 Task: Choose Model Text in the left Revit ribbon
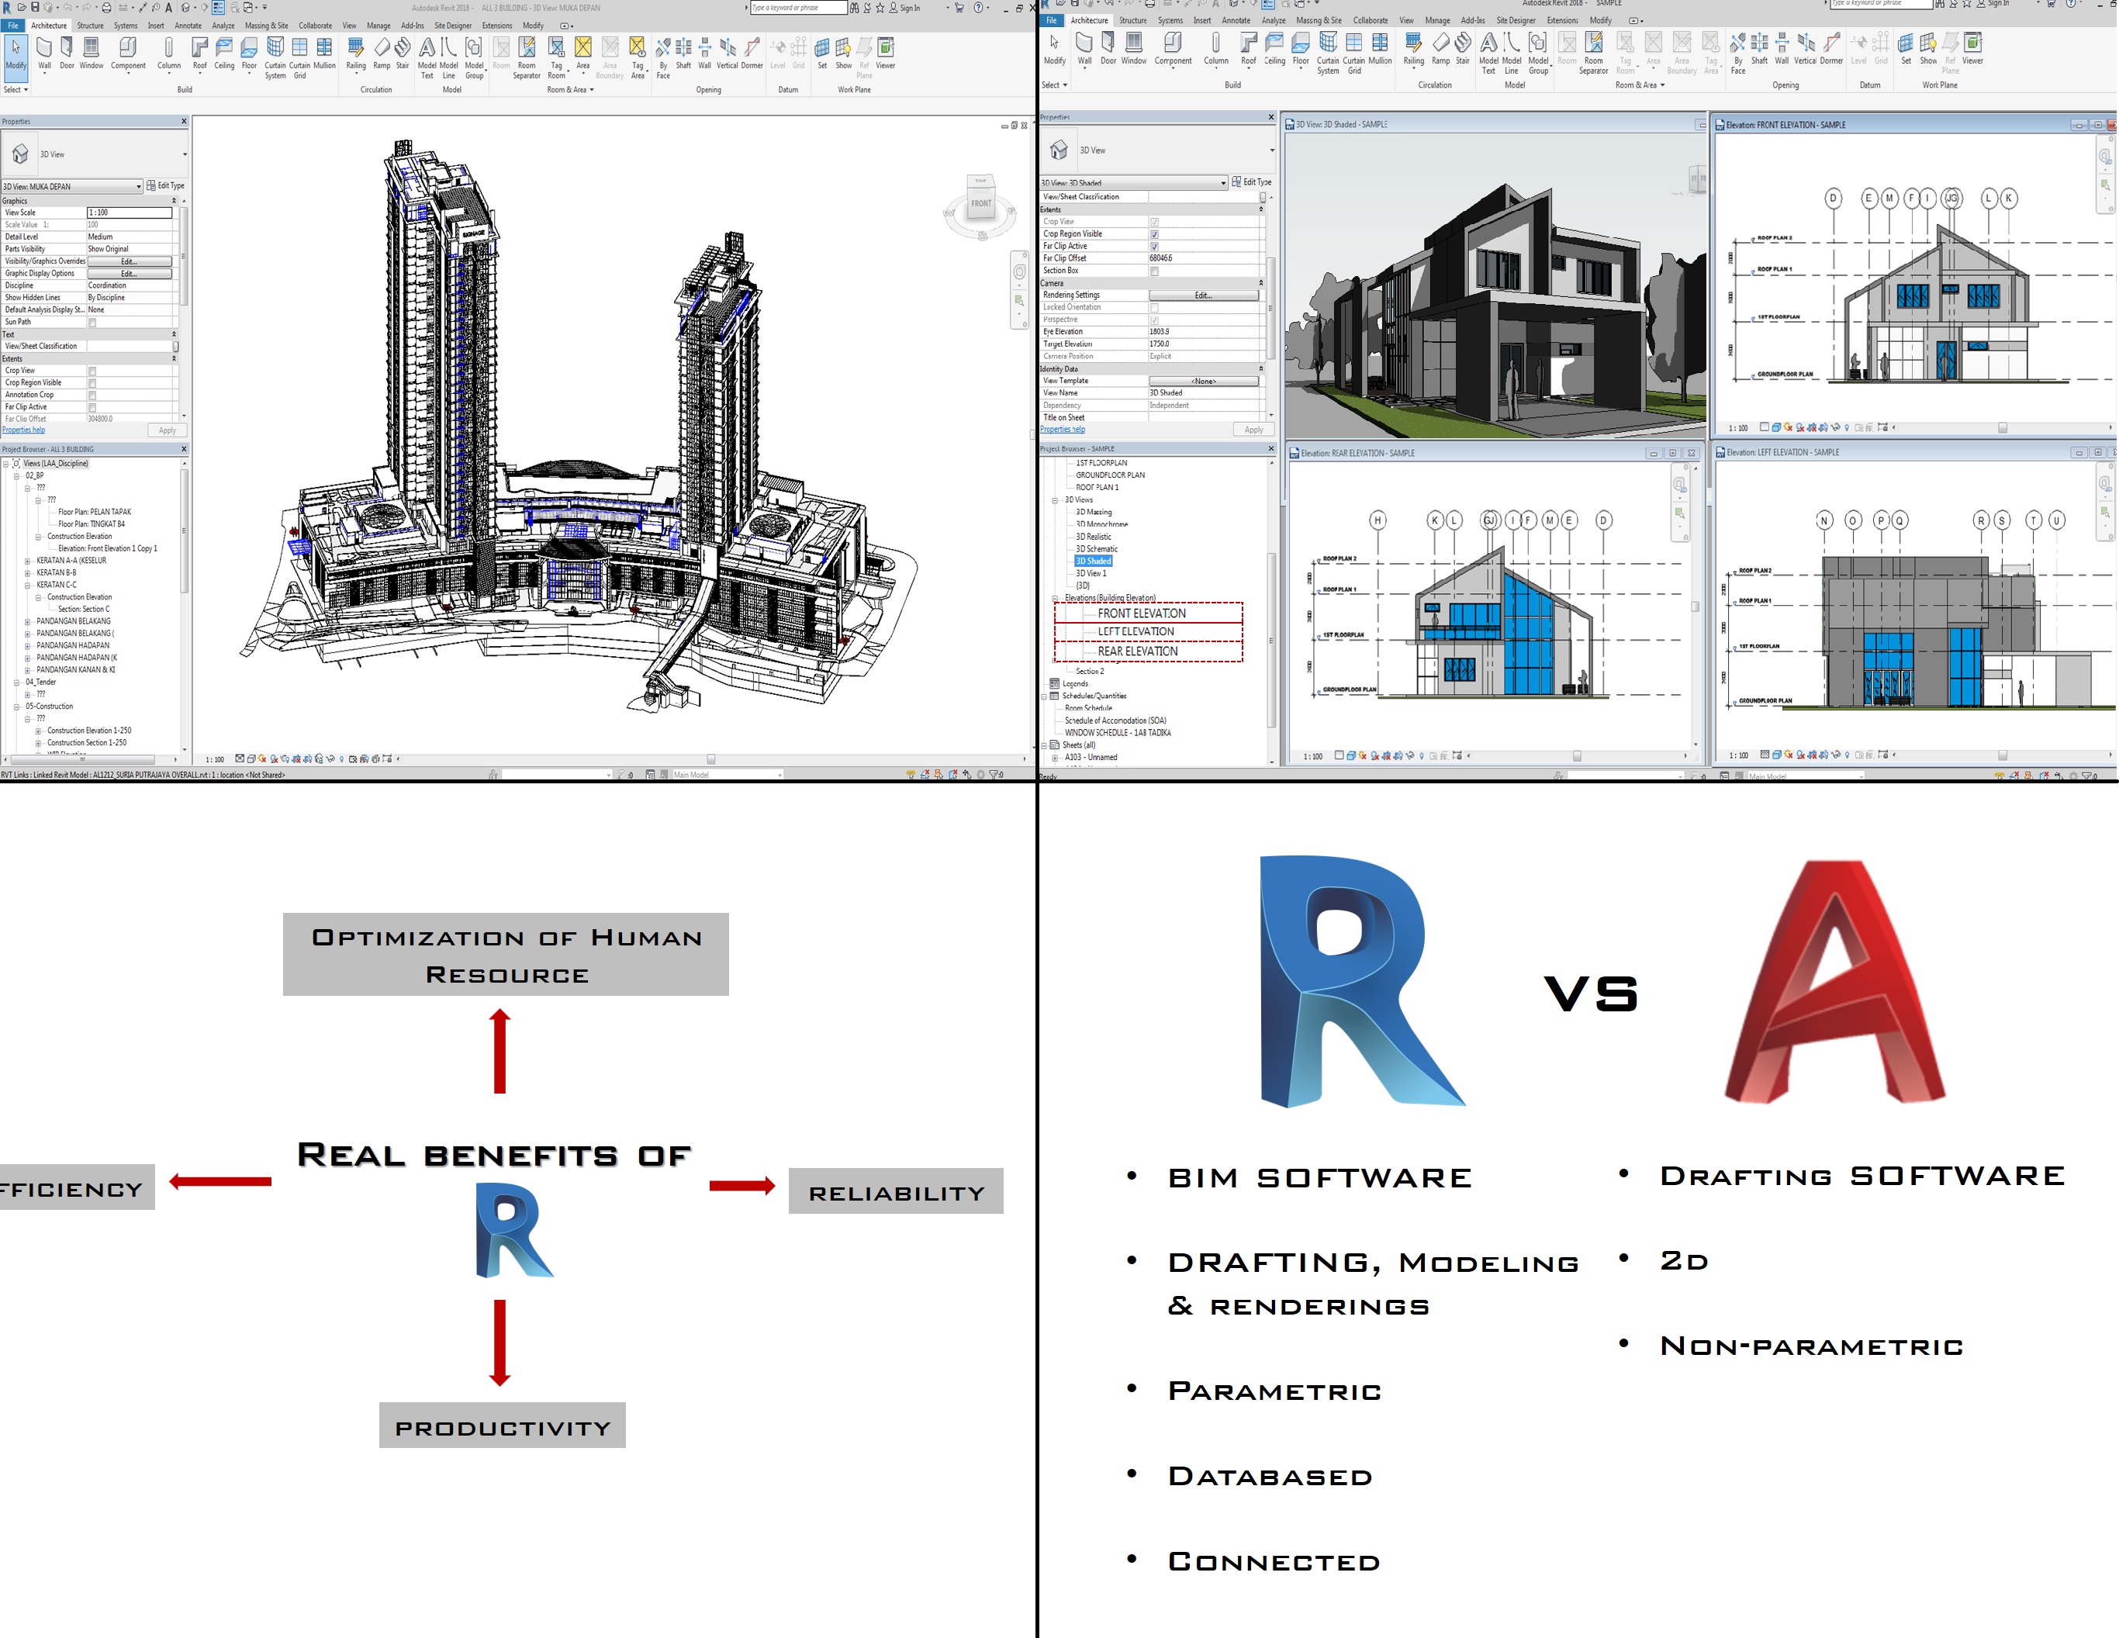click(x=427, y=57)
